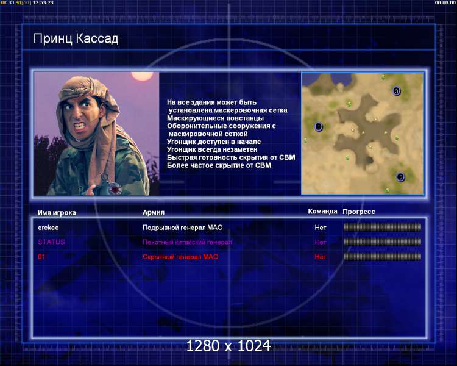
Task: Click army 'Пехотный китайский генерал'
Action: [x=187, y=242]
